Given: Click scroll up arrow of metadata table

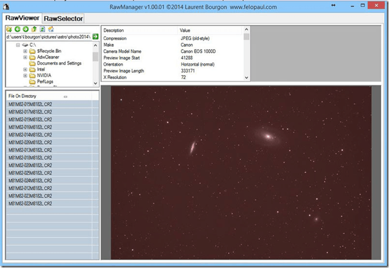Looking at the screenshot, I should (246, 29).
